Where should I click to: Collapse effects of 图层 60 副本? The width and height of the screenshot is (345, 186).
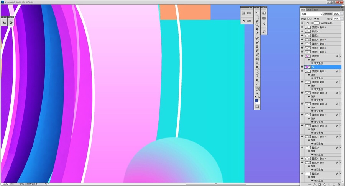tap(340, 163)
